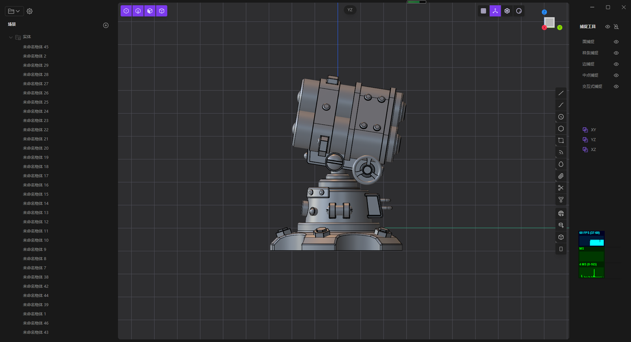631x342 pixels.
Task: Select the Hexagon polygon tool
Action: [x=561, y=128]
